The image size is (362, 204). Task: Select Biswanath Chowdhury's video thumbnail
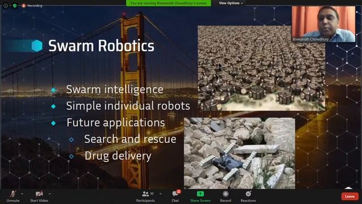pos(324,24)
